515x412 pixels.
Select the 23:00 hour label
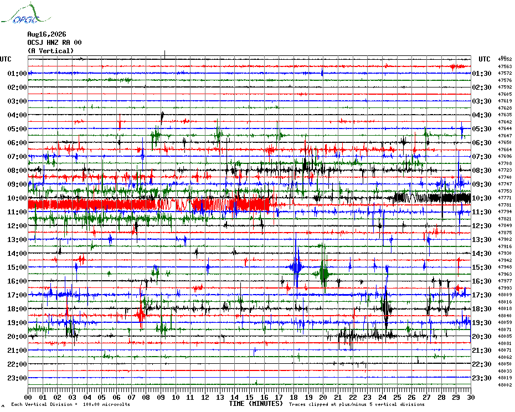coord(17,378)
